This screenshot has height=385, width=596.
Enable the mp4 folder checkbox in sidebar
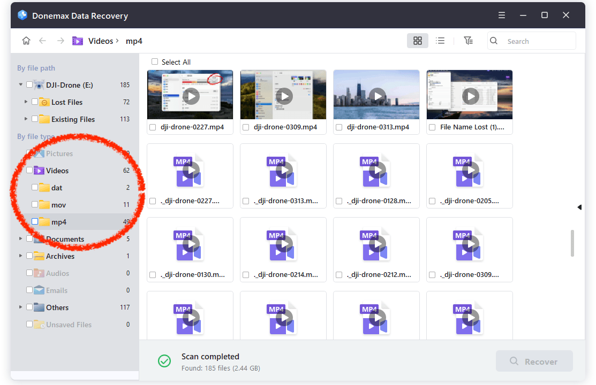[x=35, y=222]
